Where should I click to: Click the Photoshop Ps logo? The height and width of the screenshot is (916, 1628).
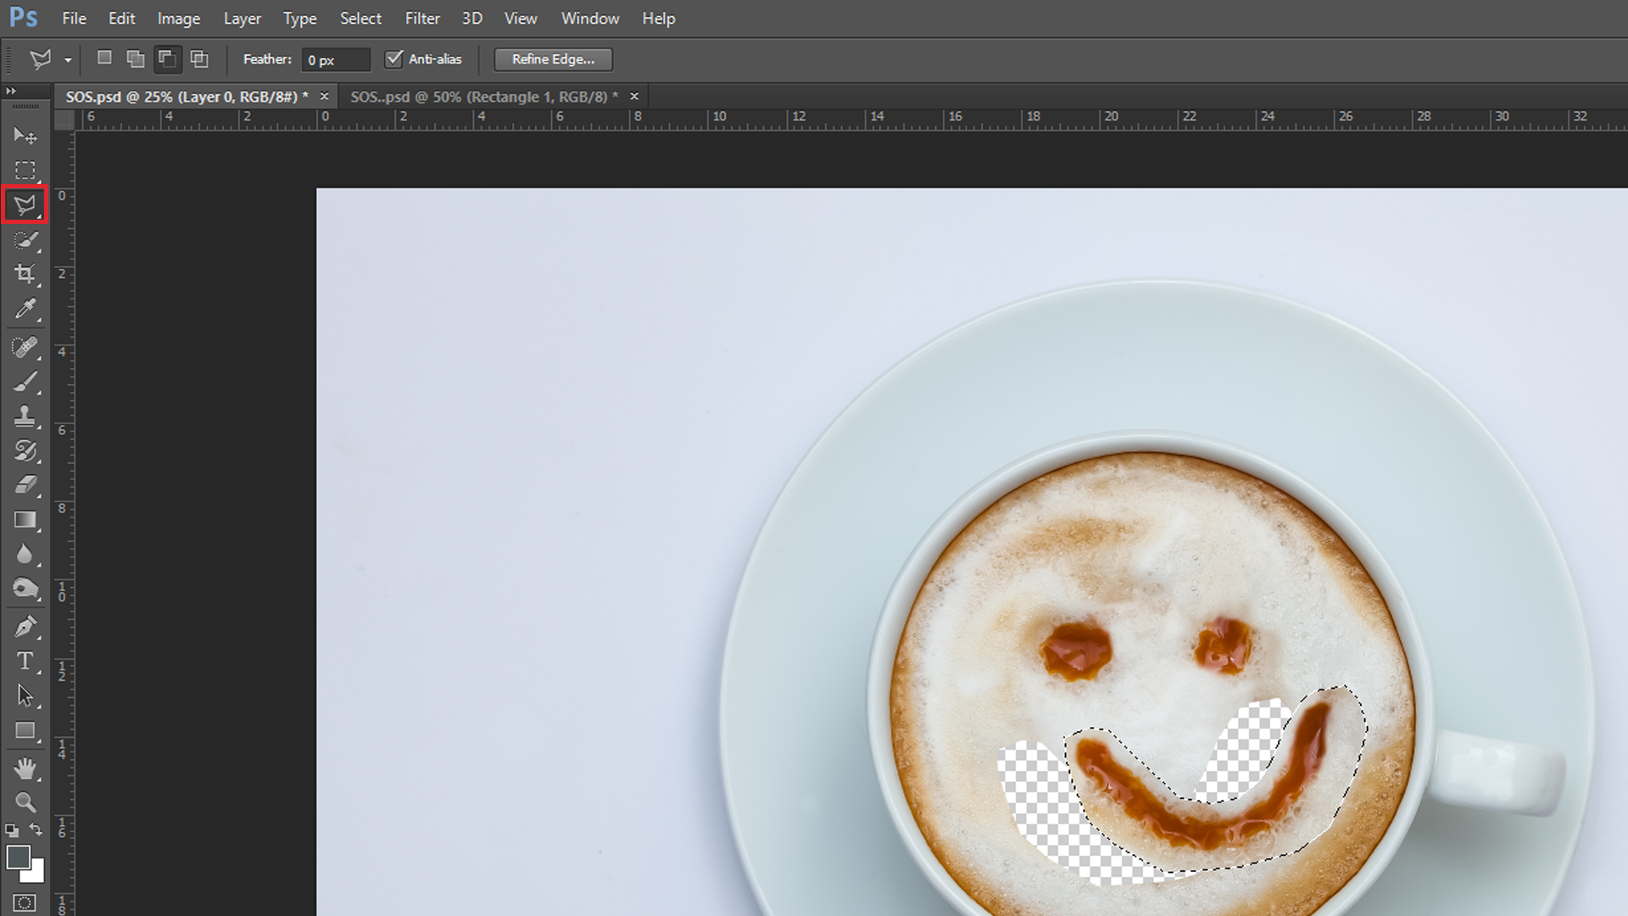point(24,18)
